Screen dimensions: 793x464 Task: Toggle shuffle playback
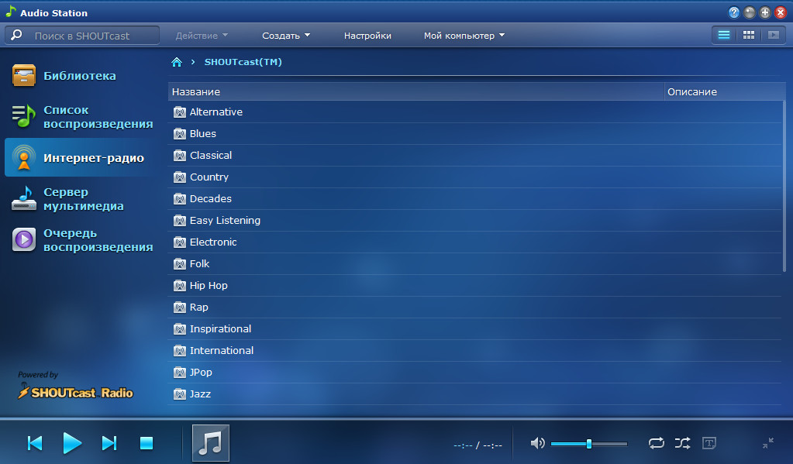point(682,443)
